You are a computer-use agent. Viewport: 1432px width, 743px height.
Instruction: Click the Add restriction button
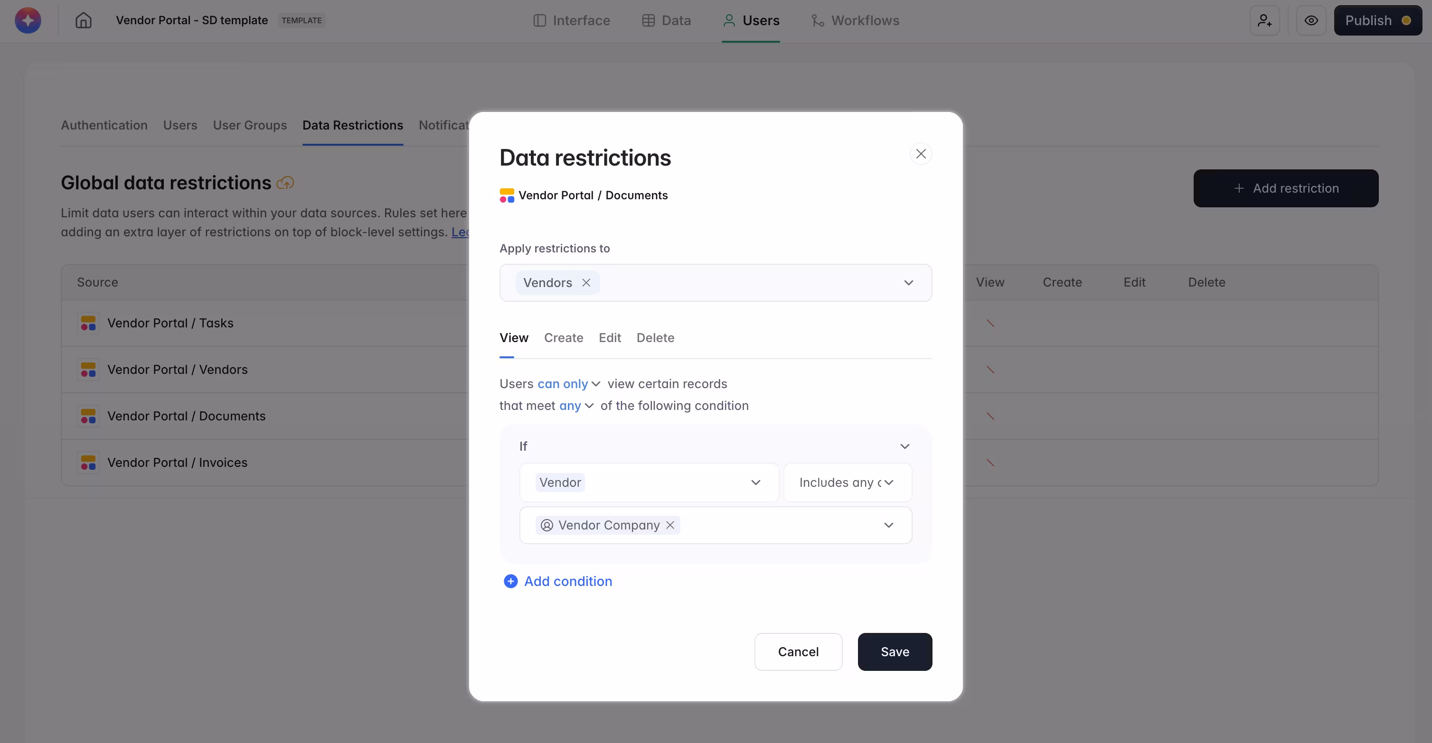click(1286, 188)
